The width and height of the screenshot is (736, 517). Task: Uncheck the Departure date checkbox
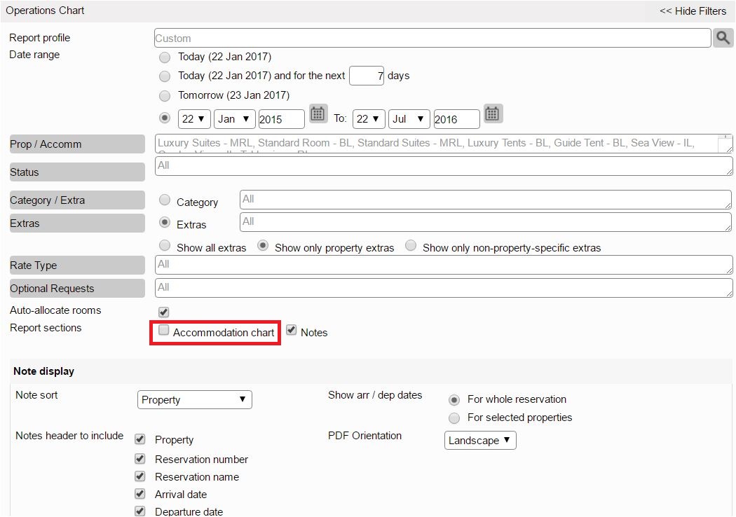point(140,511)
